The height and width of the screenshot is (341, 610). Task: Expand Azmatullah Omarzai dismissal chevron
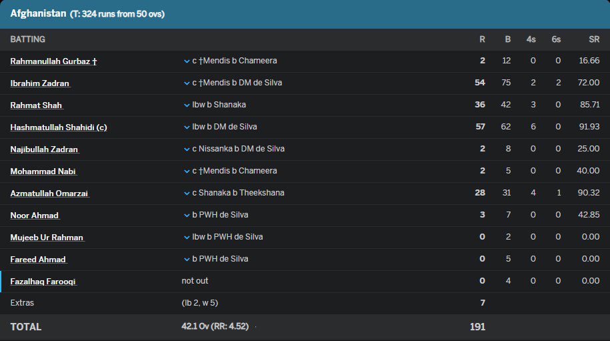pos(187,193)
